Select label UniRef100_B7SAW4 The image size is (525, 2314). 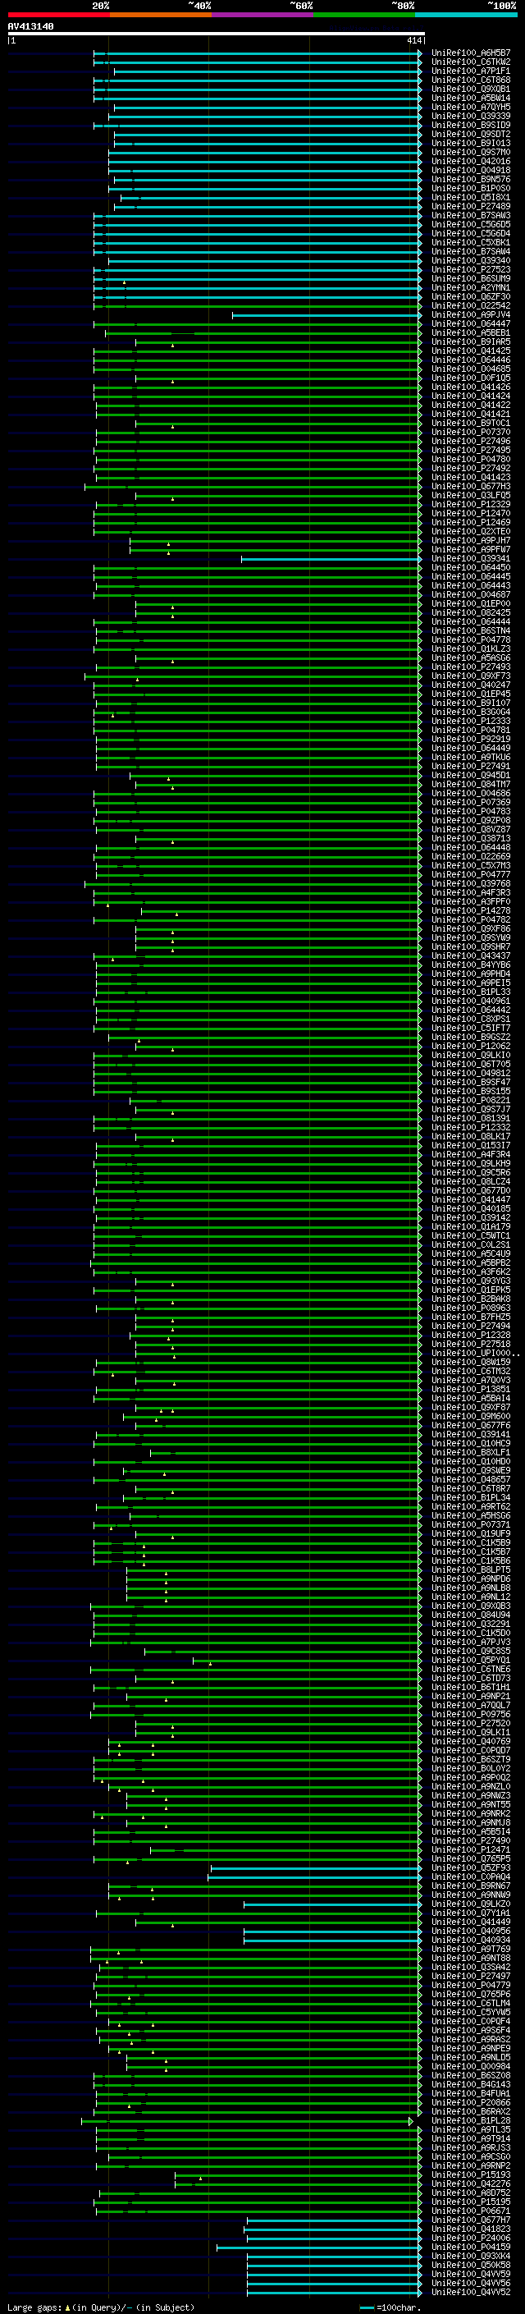point(471,251)
